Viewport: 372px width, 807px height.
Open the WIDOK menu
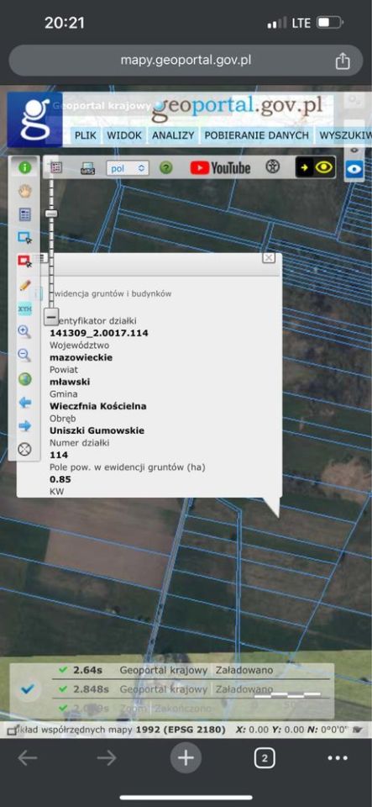coord(123,135)
